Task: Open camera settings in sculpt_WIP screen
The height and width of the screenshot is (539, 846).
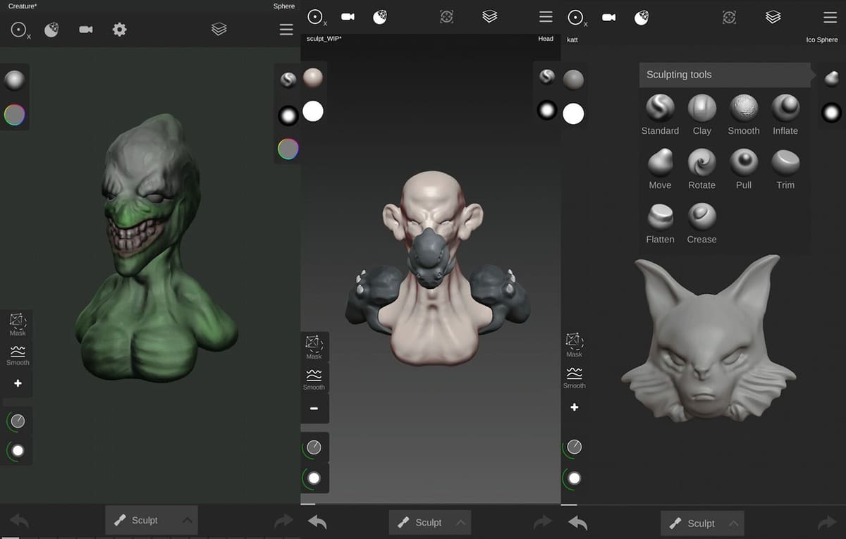Action: tap(348, 16)
